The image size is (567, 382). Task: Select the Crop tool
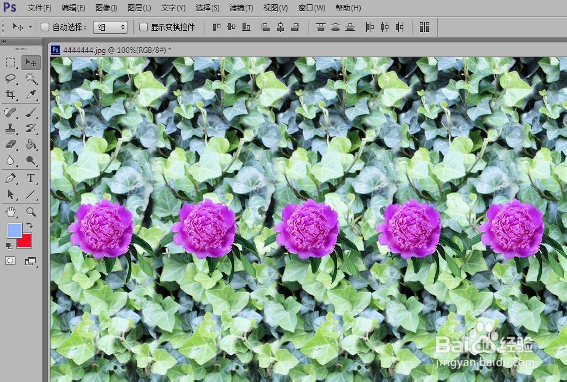point(10,95)
